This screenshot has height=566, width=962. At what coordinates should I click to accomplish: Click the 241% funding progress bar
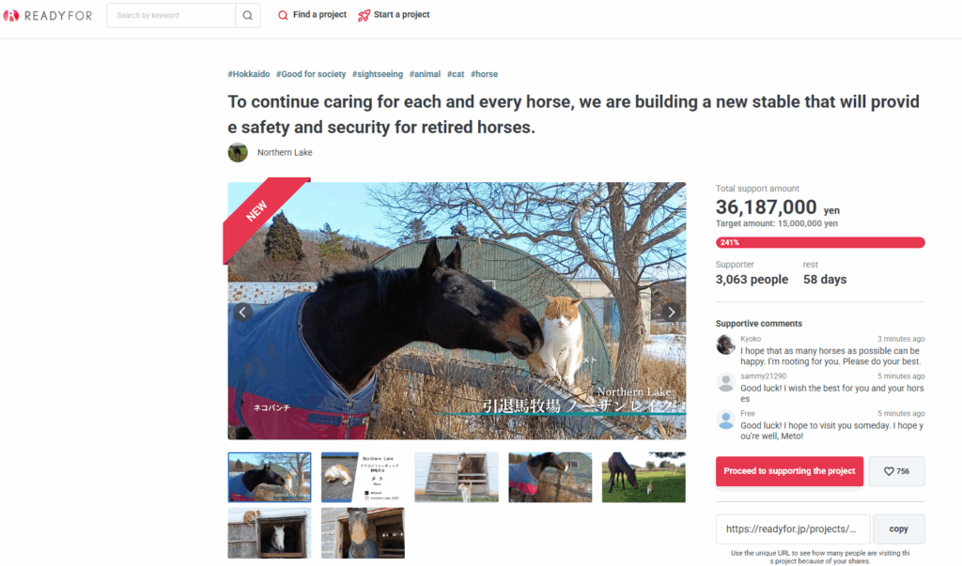coord(820,242)
